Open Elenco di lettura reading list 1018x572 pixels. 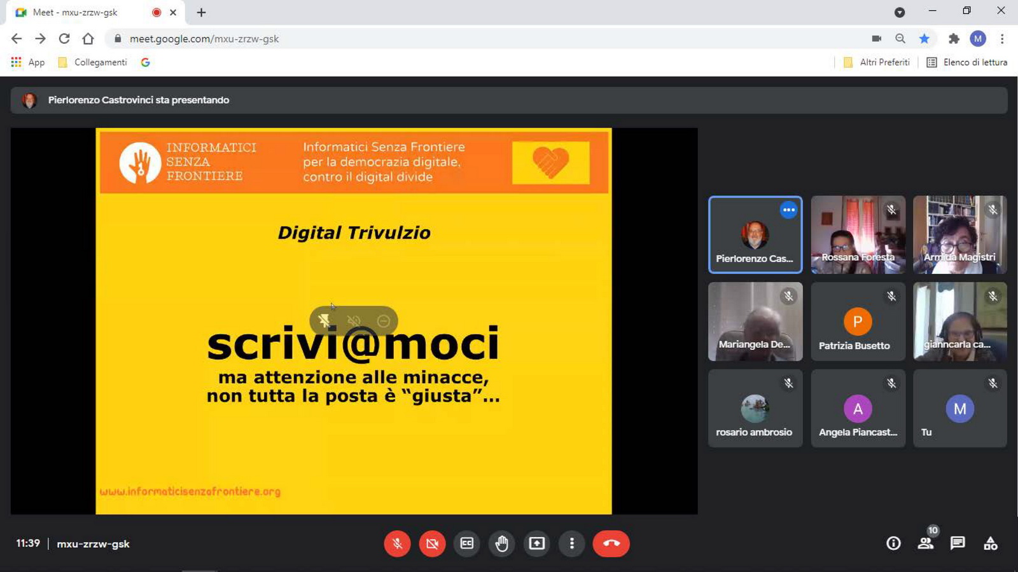coord(967,62)
